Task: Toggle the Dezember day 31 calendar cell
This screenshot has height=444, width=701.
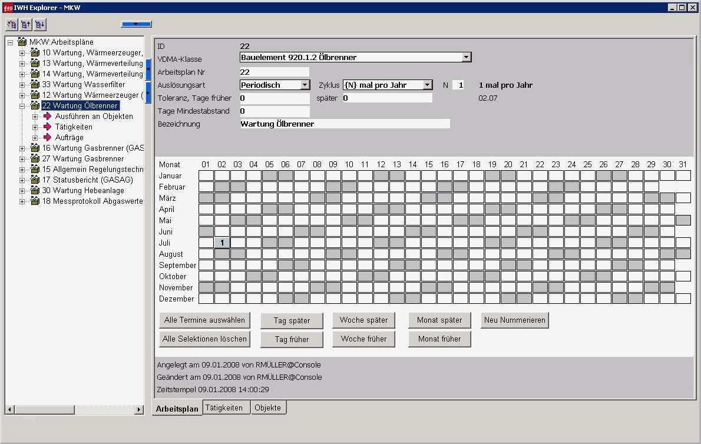Action: point(683,299)
